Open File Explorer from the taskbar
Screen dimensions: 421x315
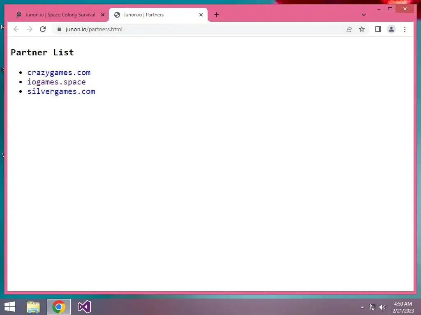click(x=33, y=307)
